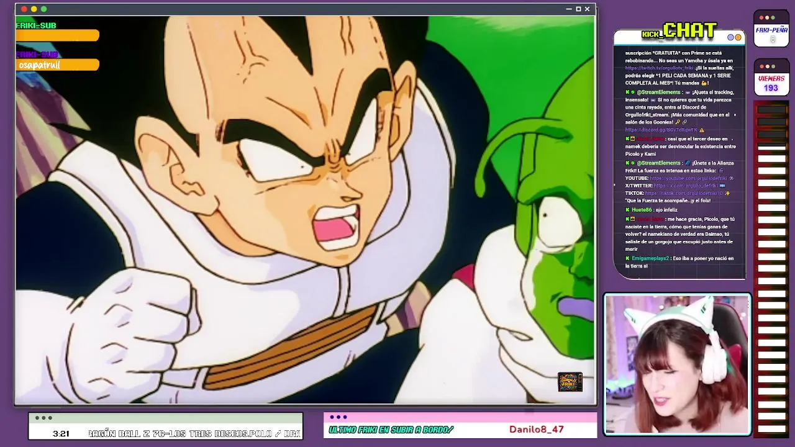The height and width of the screenshot is (447, 795).
Task: Click the Dragon Ball Z episode title ticker
Action: (195, 433)
